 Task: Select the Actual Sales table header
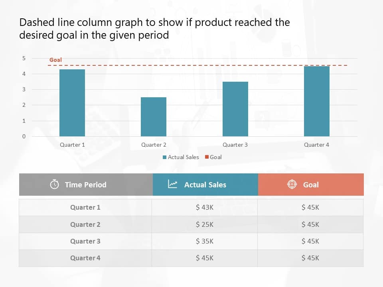point(205,185)
